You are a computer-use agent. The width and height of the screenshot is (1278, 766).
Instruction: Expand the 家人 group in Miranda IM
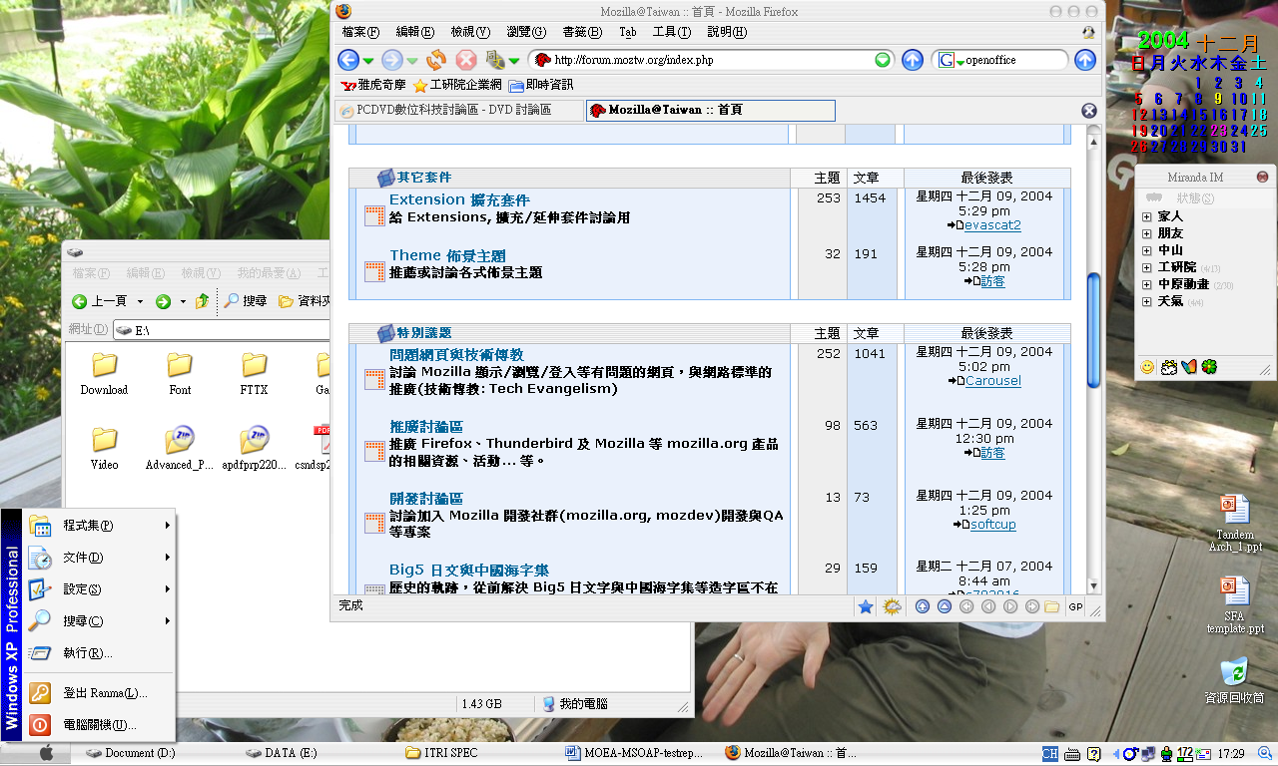coord(1147,216)
